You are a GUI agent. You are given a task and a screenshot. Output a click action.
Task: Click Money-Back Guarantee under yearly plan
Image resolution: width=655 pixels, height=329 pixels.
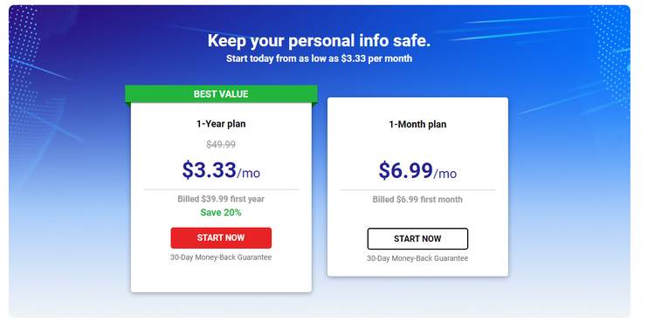pos(221,257)
